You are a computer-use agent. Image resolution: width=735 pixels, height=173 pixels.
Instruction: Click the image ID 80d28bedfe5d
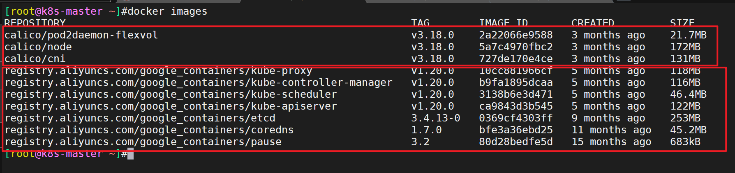pyautogui.click(x=516, y=142)
